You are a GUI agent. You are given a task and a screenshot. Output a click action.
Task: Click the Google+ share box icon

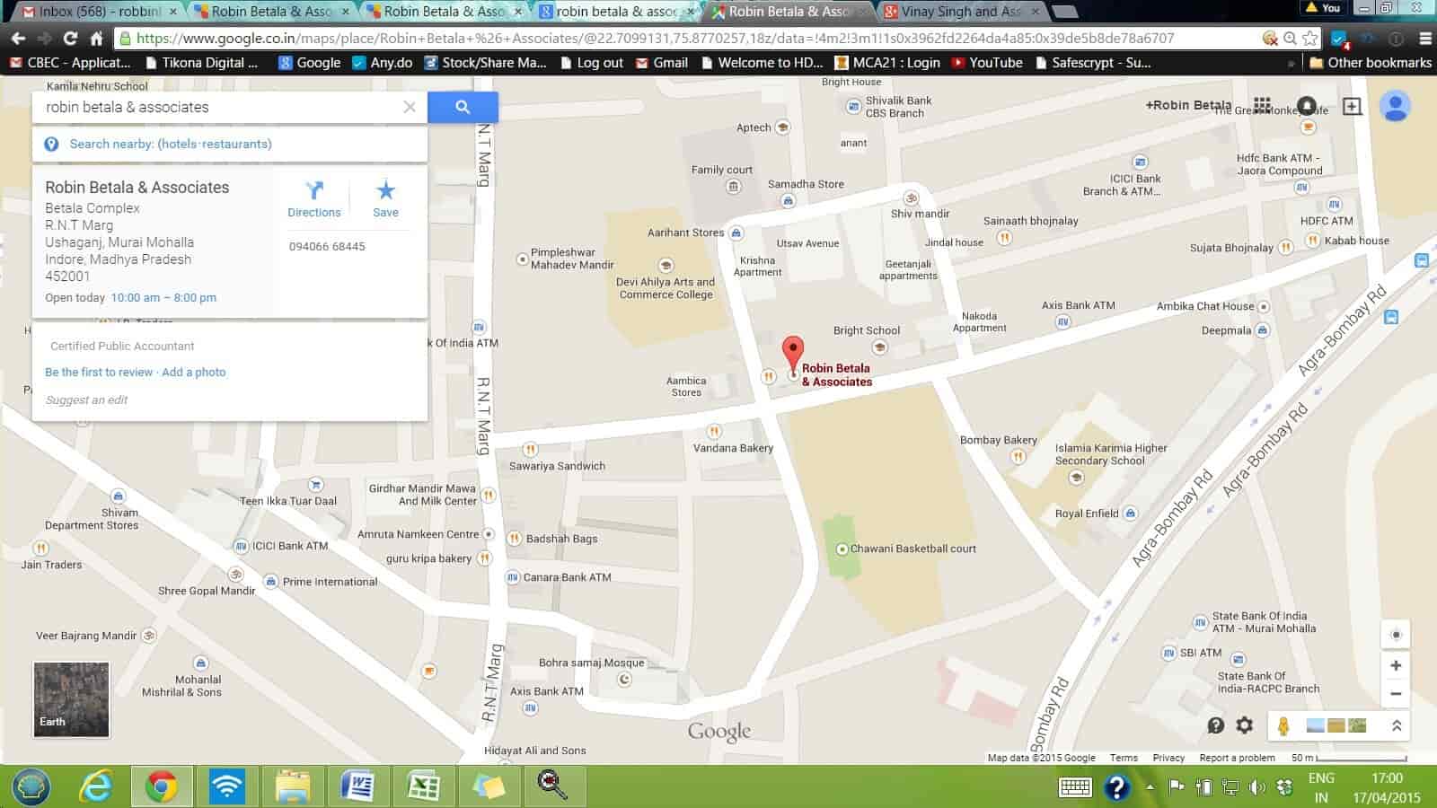coord(1352,106)
